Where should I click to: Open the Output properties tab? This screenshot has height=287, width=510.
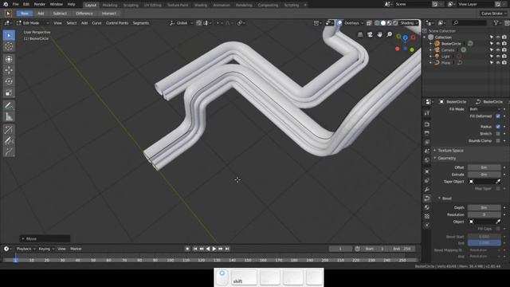point(427,133)
